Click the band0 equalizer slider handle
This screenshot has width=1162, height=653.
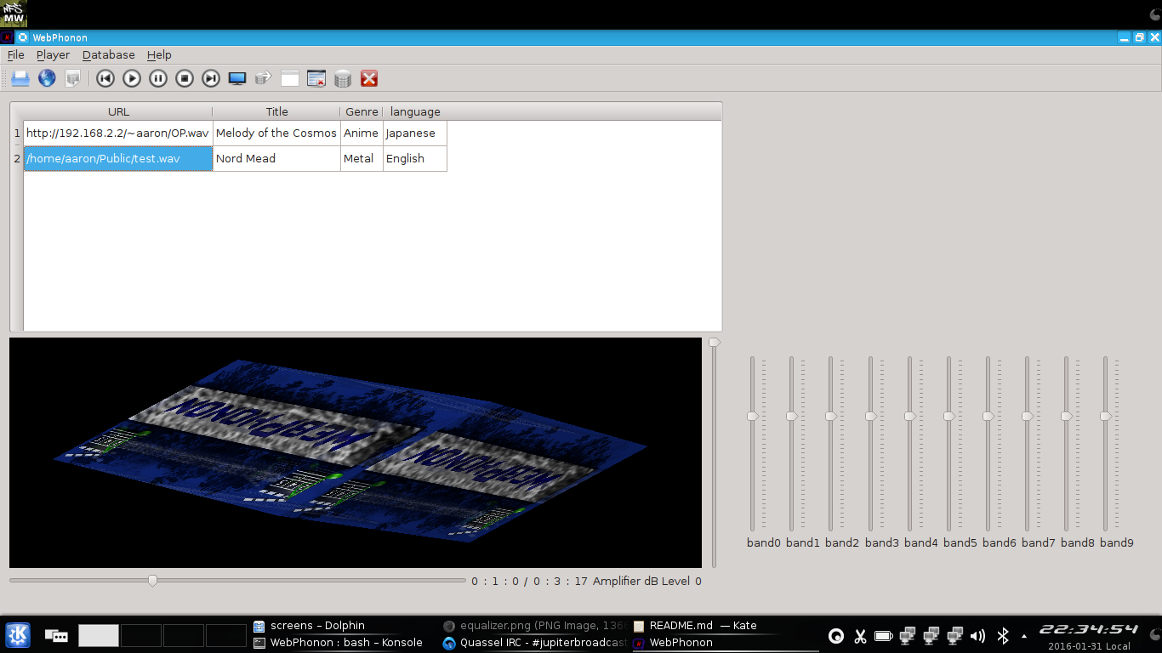[x=753, y=416]
